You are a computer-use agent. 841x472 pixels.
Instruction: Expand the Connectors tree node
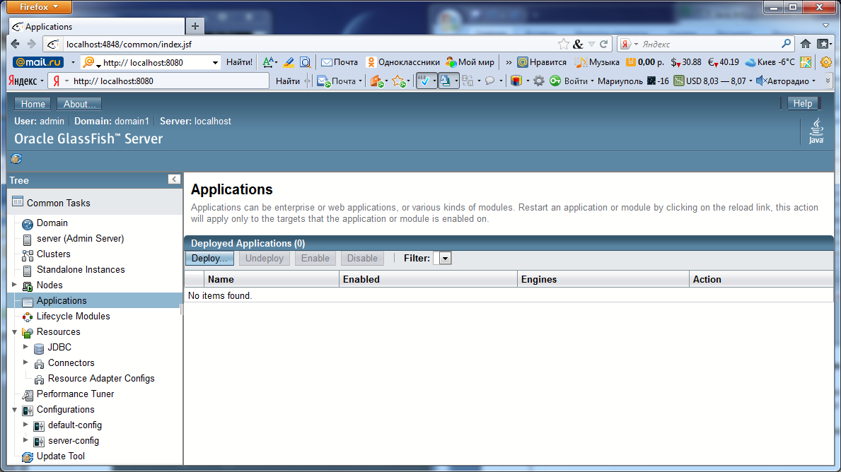click(25, 362)
